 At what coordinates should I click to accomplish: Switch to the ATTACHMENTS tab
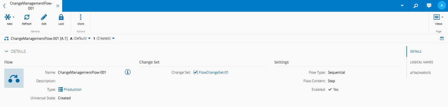pos(420,73)
